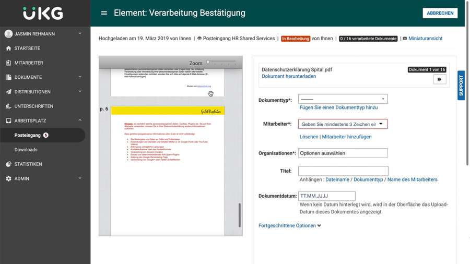Screen dimensions: 470x264
Task: Click the Unterschriften signature icon
Action: pyautogui.click(x=8, y=106)
